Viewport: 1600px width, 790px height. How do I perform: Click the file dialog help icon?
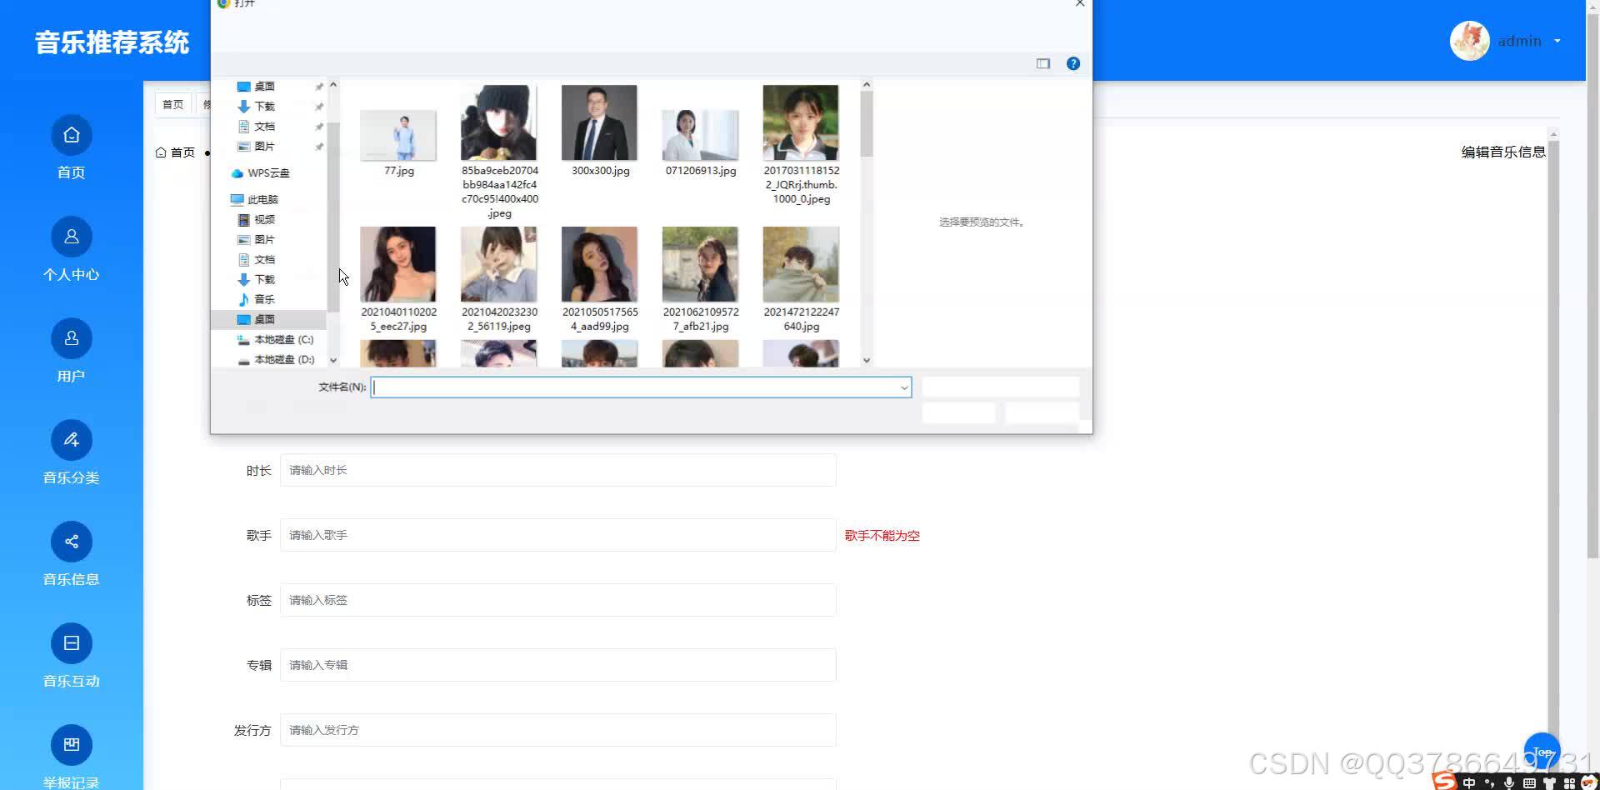click(x=1073, y=63)
